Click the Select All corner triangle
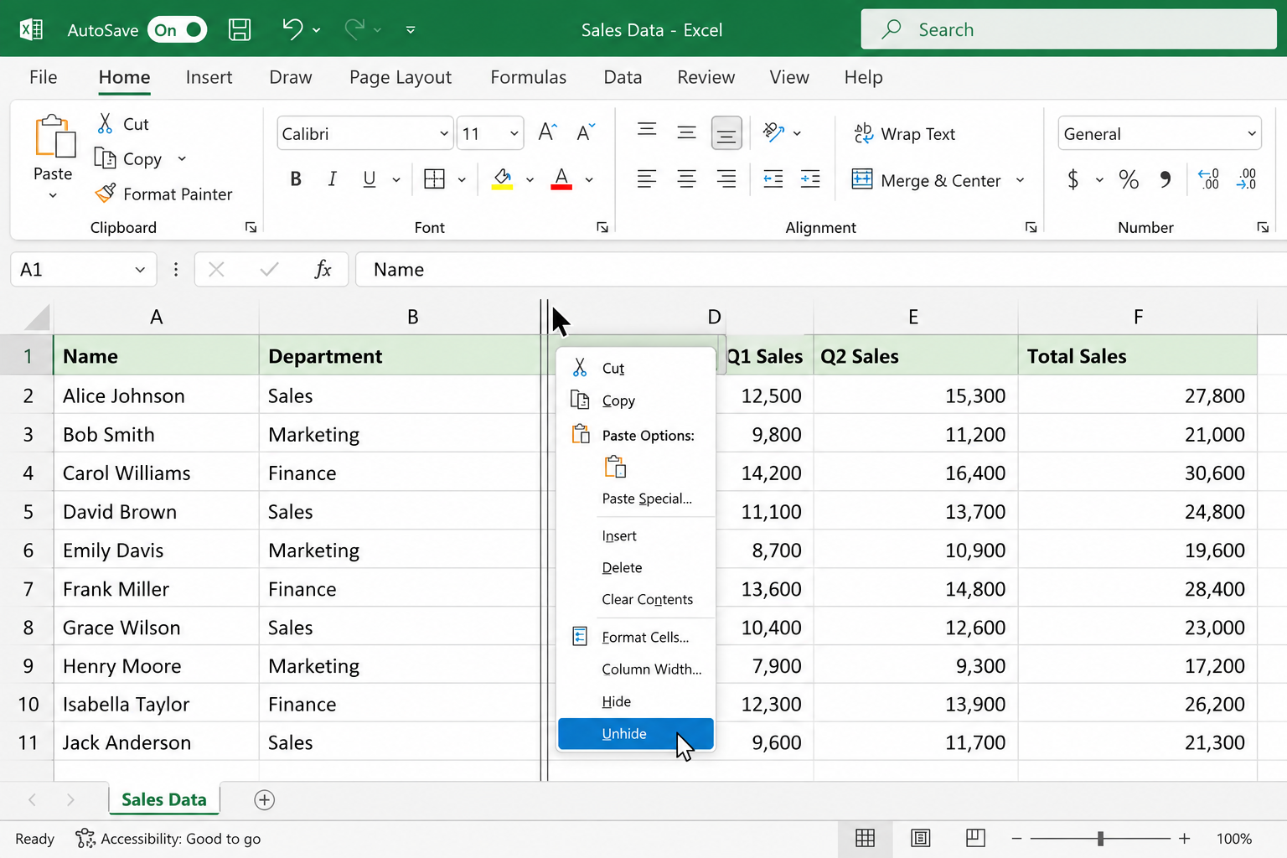This screenshot has width=1287, height=858. (37, 317)
